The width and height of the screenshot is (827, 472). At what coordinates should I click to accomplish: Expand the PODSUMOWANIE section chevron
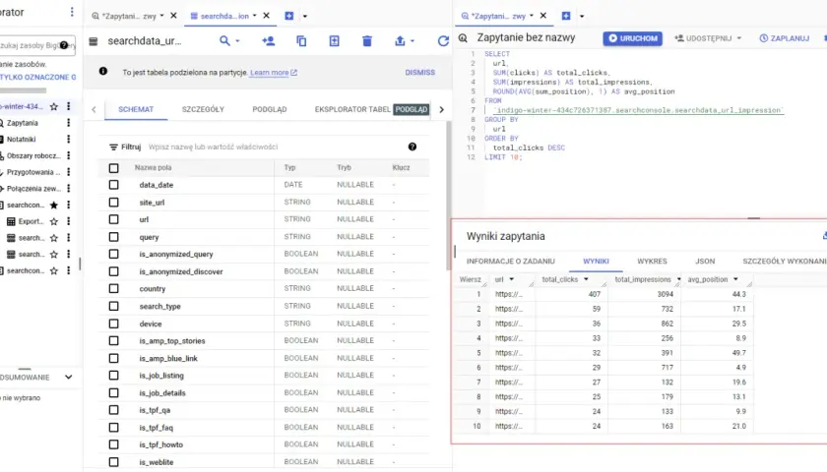pyautogui.click(x=69, y=378)
